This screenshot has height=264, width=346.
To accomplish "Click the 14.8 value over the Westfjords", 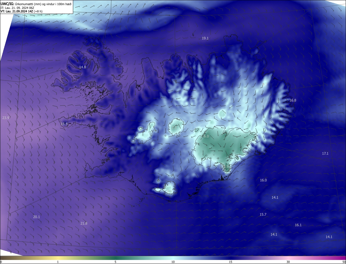I will [82, 67].
